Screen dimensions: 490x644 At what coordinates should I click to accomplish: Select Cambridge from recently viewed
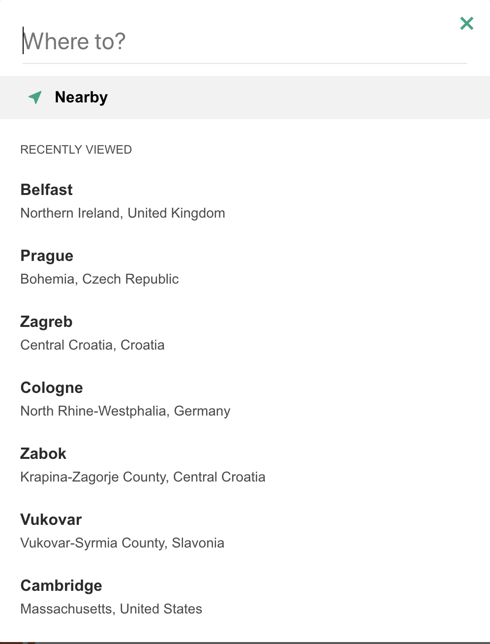[x=61, y=586]
